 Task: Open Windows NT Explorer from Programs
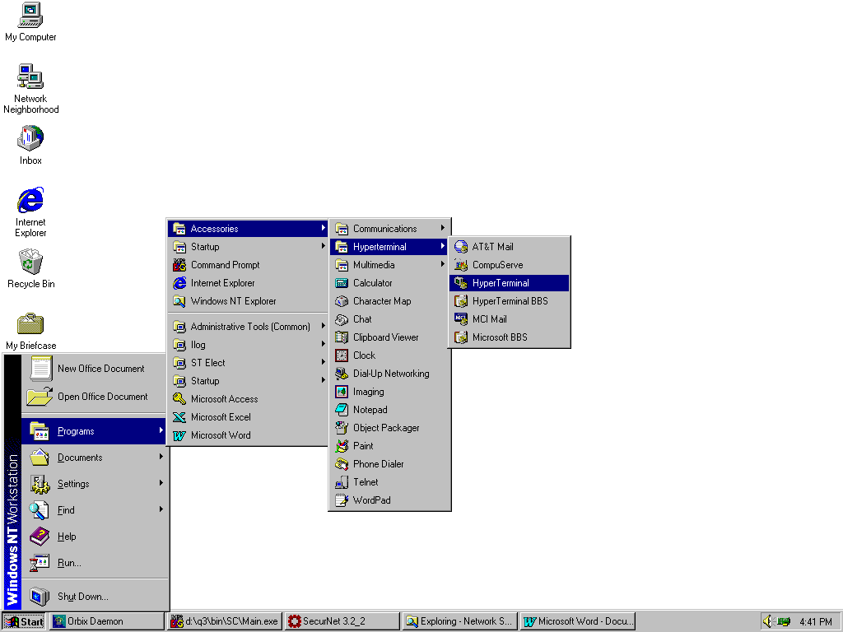pyautogui.click(x=248, y=301)
